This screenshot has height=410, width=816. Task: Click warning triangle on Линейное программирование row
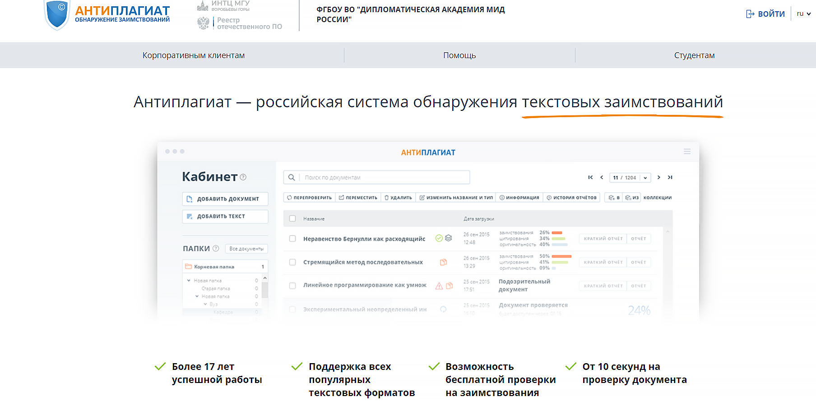[x=439, y=286]
